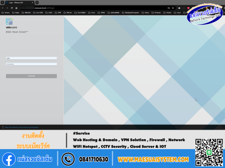Open the Cisco bookmarks folder
This screenshot has width=225, height=168.
[91, 13]
